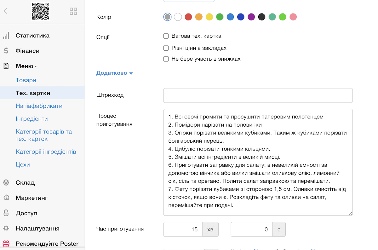This screenshot has width=378, height=250.
Task: Open Склад section
Action: (25, 182)
